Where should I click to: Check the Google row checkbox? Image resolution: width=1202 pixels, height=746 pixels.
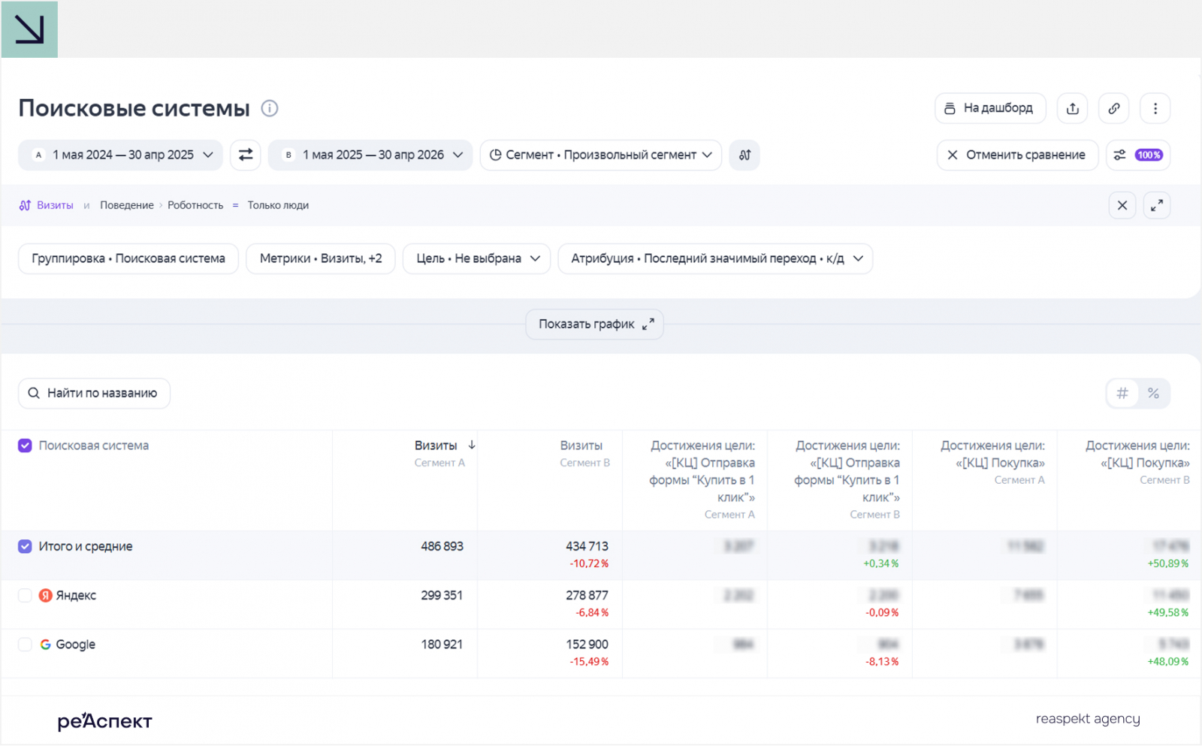[25, 644]
